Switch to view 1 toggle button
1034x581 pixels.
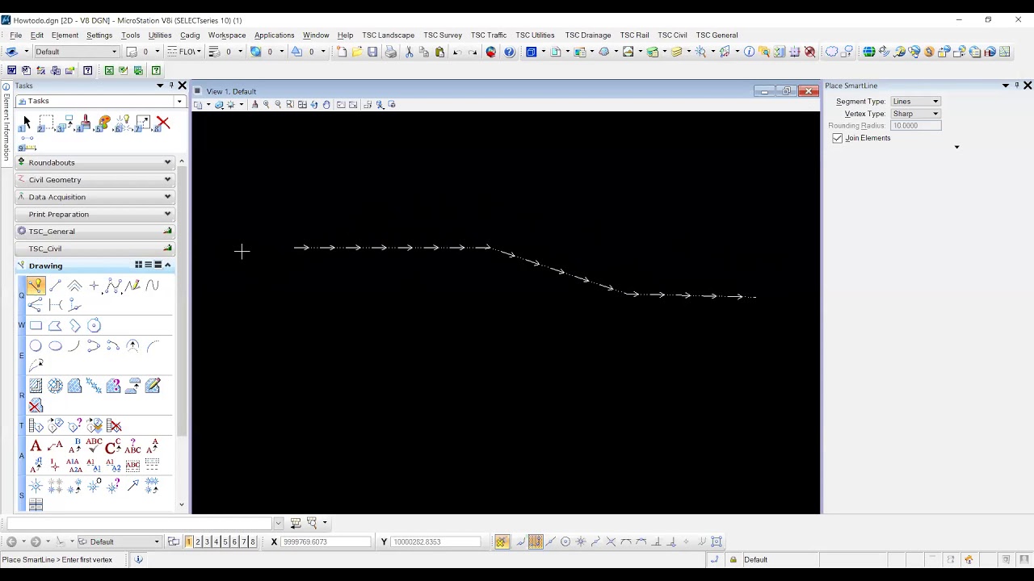click(188, 542)
